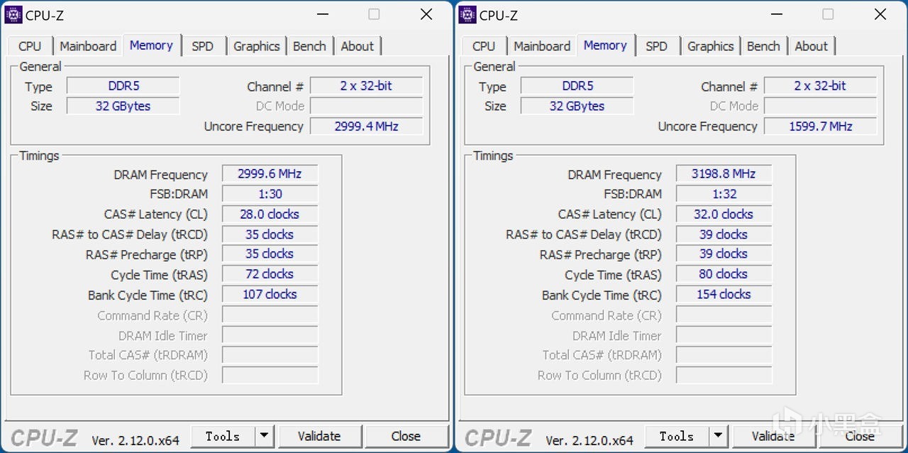Image resolution: width=908 pixels, height=453 pixels.
Task: Switch to Mainboard tab in left window
Action: (x=88, y=46)
